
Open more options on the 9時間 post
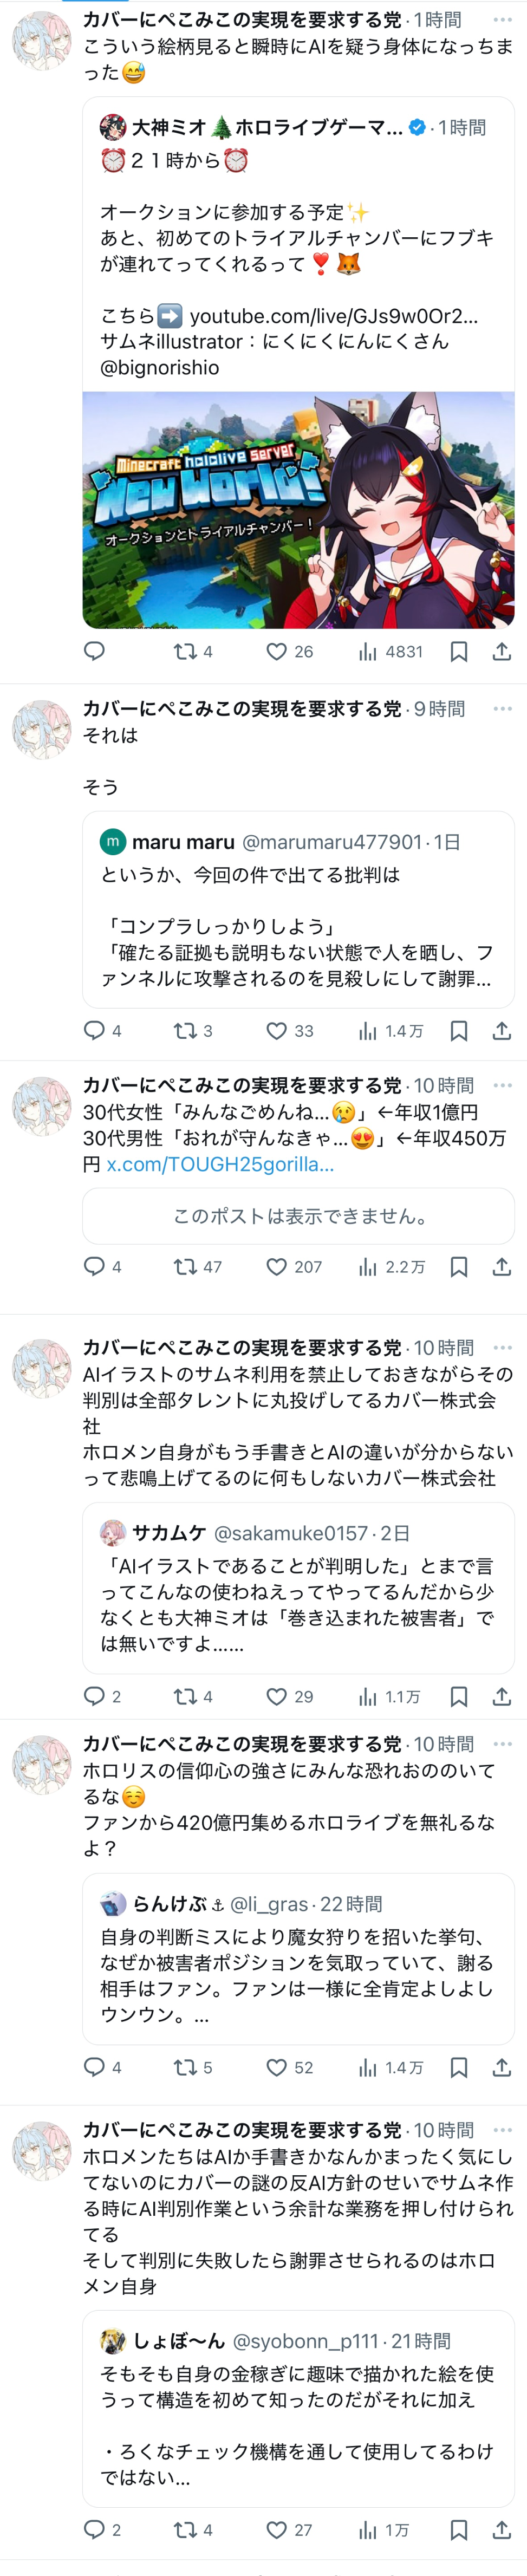click(x=502, y=708)
